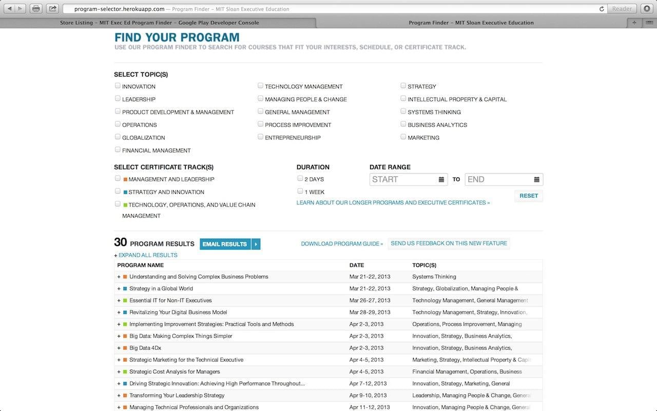
Task: Check the Leadership topic checkbox
Action: click(x=118, y=99)
